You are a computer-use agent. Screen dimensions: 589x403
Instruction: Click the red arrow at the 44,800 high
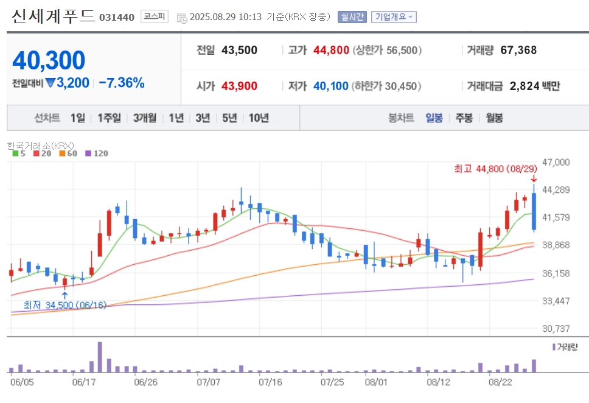[534, 179]
